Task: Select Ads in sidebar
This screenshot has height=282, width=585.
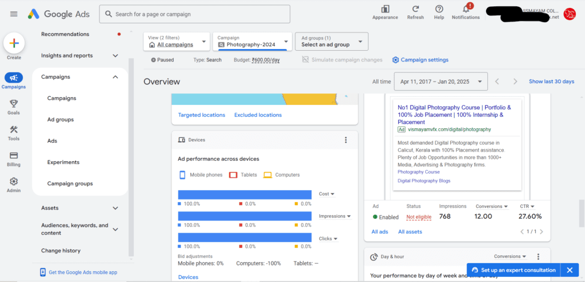Action: pos(52,141)
